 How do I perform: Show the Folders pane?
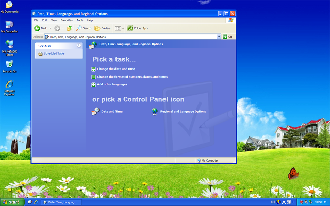103,28
